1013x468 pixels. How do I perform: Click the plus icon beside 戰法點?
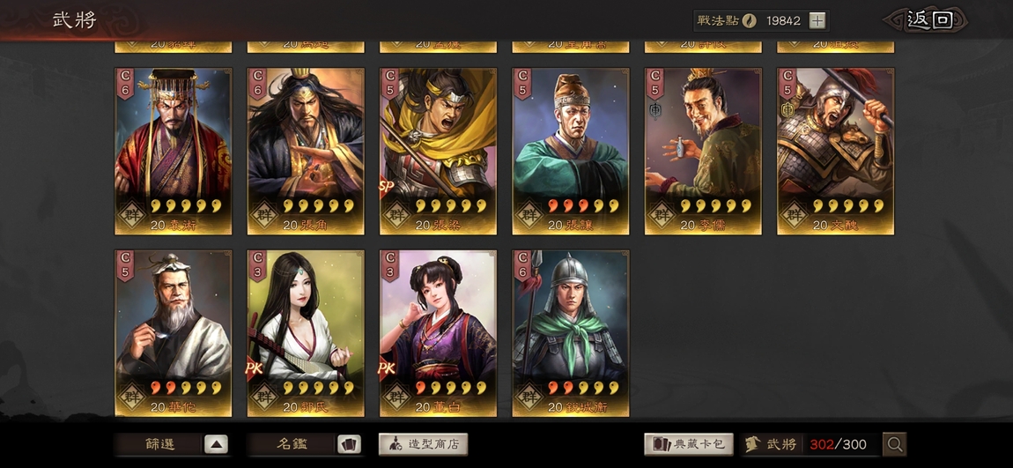(x=817, y=20)
